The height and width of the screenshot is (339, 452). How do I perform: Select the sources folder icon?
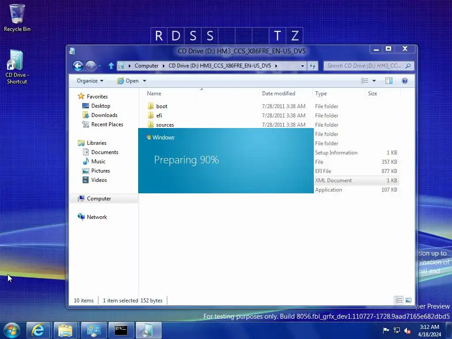(151, 124)
